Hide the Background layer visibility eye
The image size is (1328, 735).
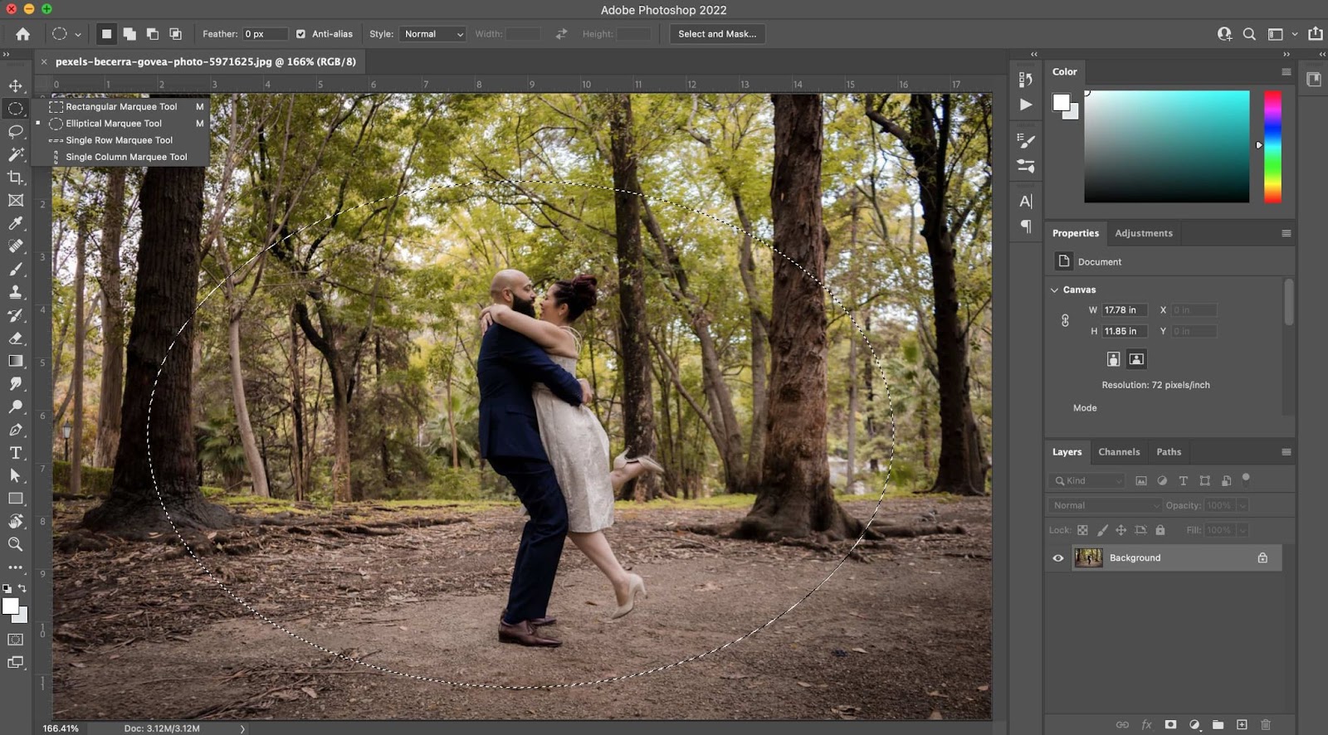tap(1057, 558)
